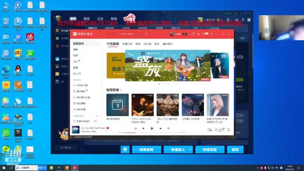
Task: Show the singer banner on right
Action: 220,65
